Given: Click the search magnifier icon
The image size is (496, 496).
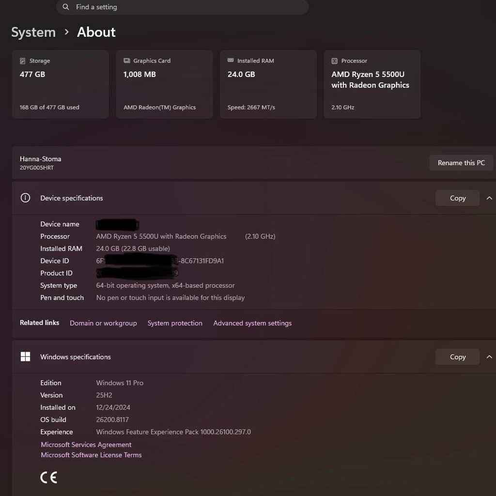Looking at the screenshot, I should (66, 7).
